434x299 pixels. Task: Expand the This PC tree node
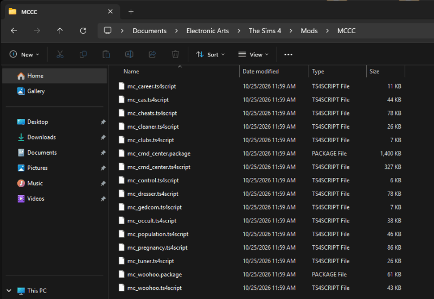[9, 291]
